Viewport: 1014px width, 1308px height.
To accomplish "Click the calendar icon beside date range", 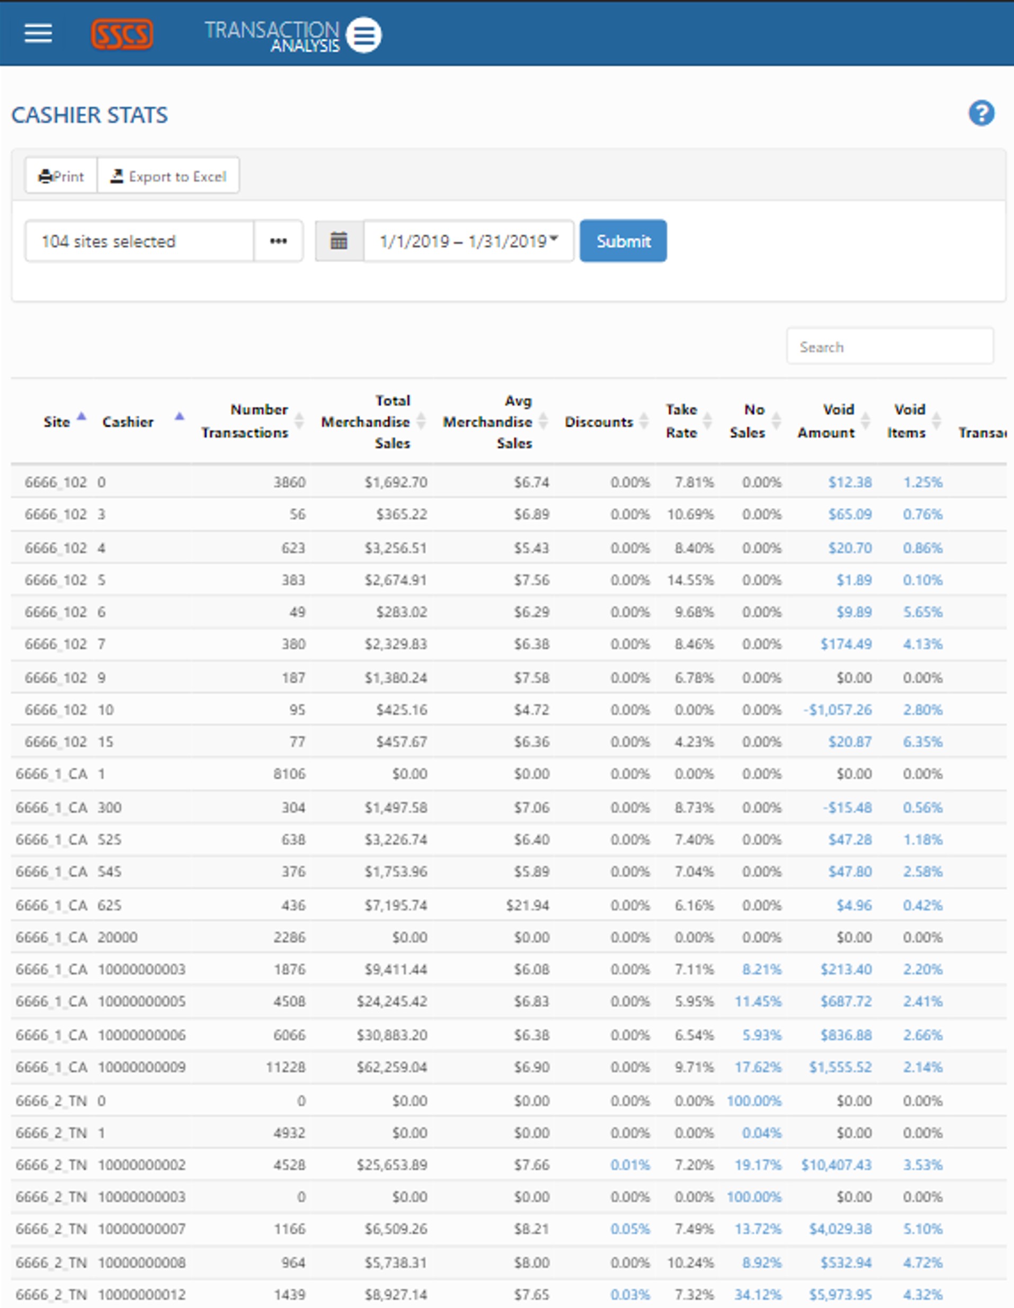I will pos(339,241).
